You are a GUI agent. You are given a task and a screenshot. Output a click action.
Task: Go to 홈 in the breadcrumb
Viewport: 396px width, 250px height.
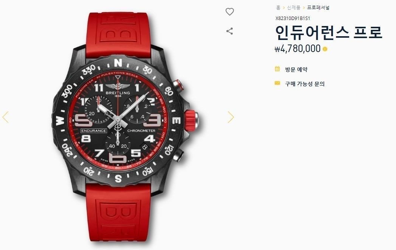[x=278, y=8]
